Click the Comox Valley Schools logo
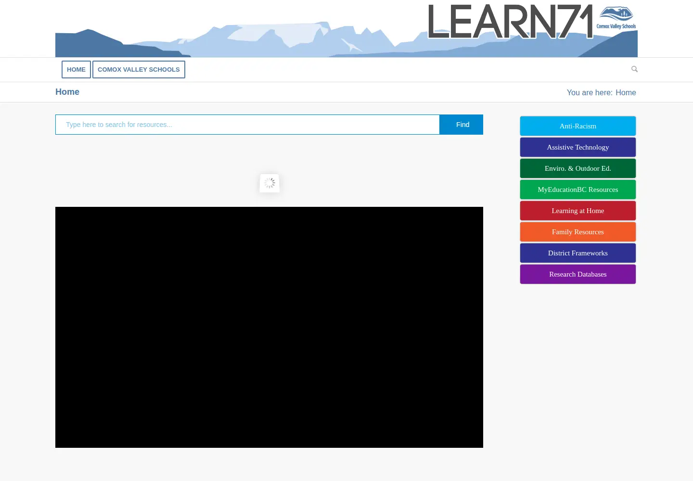Screen dimensions: 693x481 [x=616, y=18]
